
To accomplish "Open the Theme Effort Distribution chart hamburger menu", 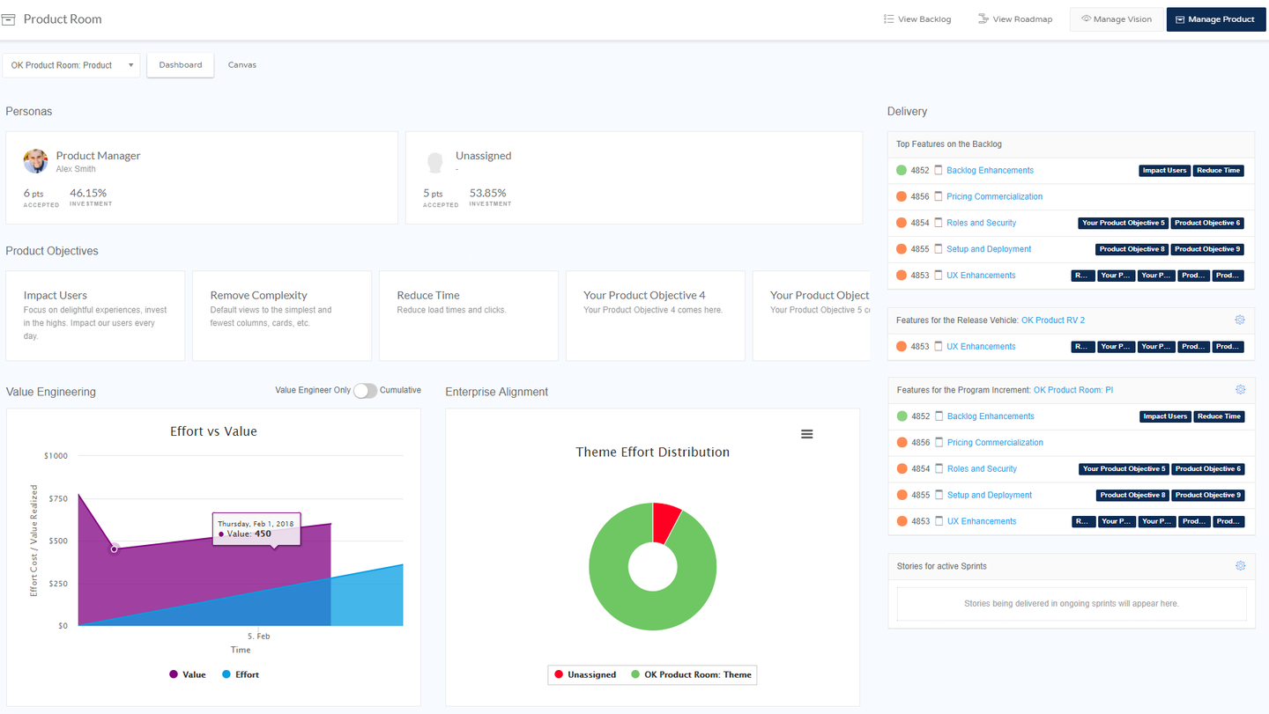I will tap(806, 434).
